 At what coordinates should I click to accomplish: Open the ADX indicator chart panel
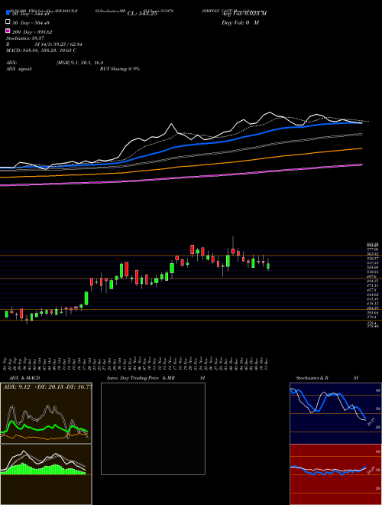pyautogui.click(x=46, y=413)
